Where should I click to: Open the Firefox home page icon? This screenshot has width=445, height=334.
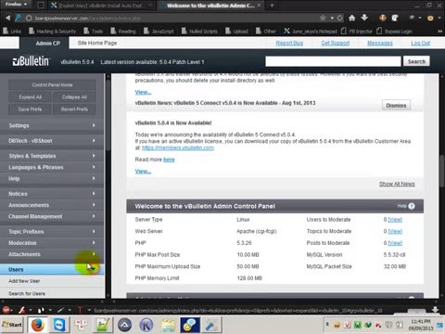pos(351,18)
